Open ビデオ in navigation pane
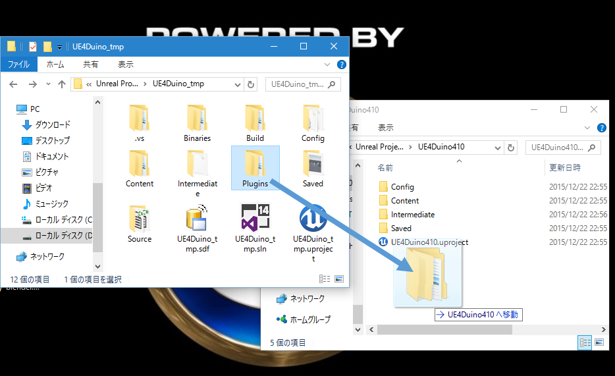 coord(37,188)
